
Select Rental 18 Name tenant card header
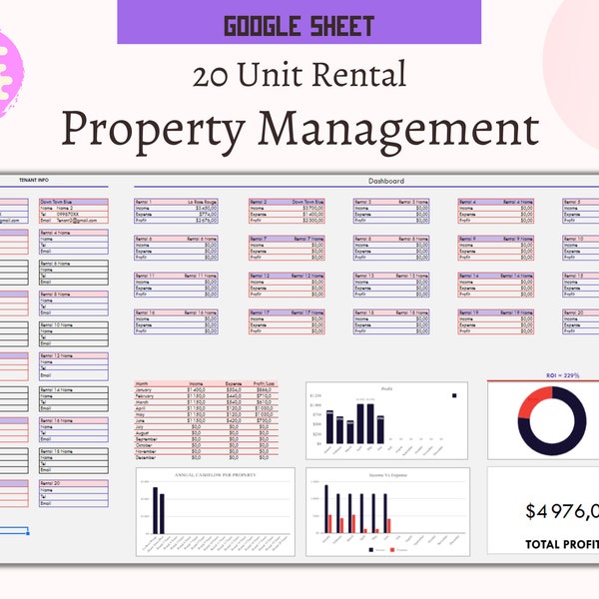click(x=74, y=451)
